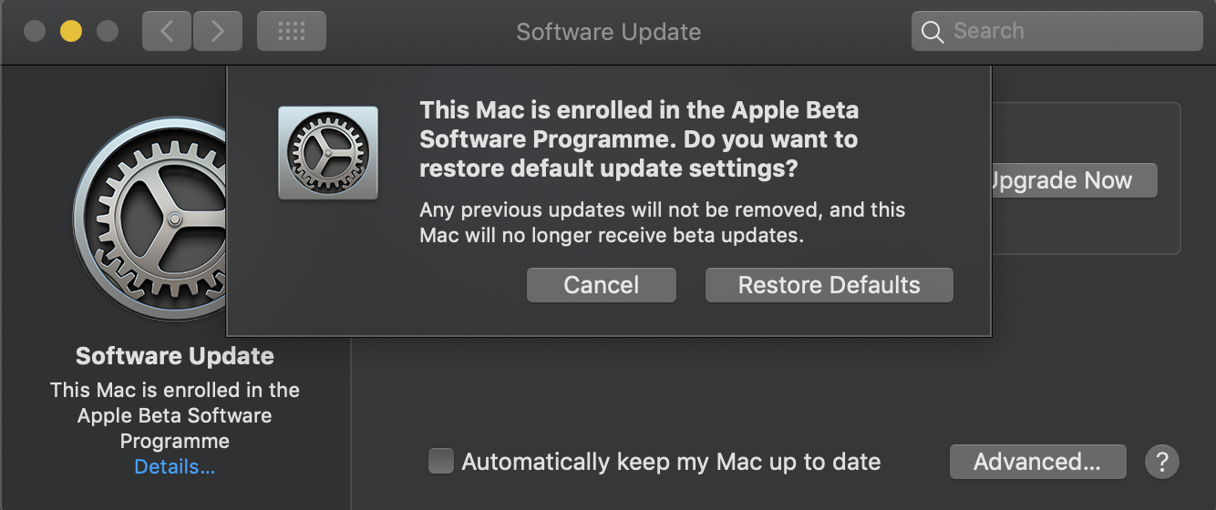Open the Advanced… options
The image size is (1216, 510).
[1037, 461]
